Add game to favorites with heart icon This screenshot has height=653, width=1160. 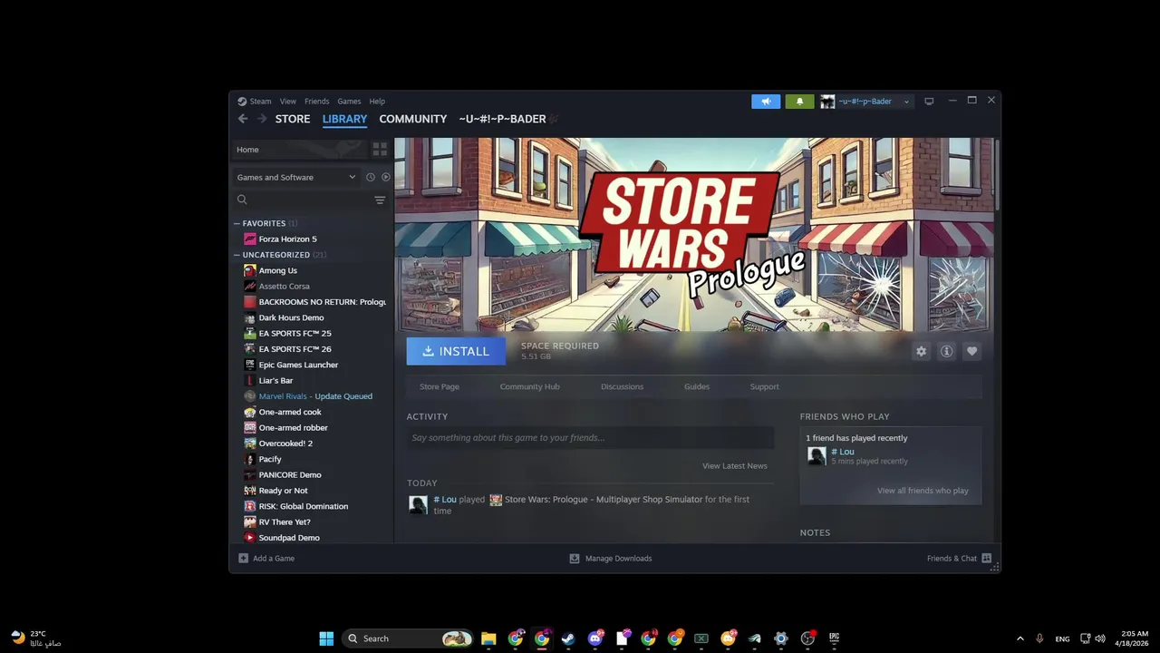[x=971, y=351]
